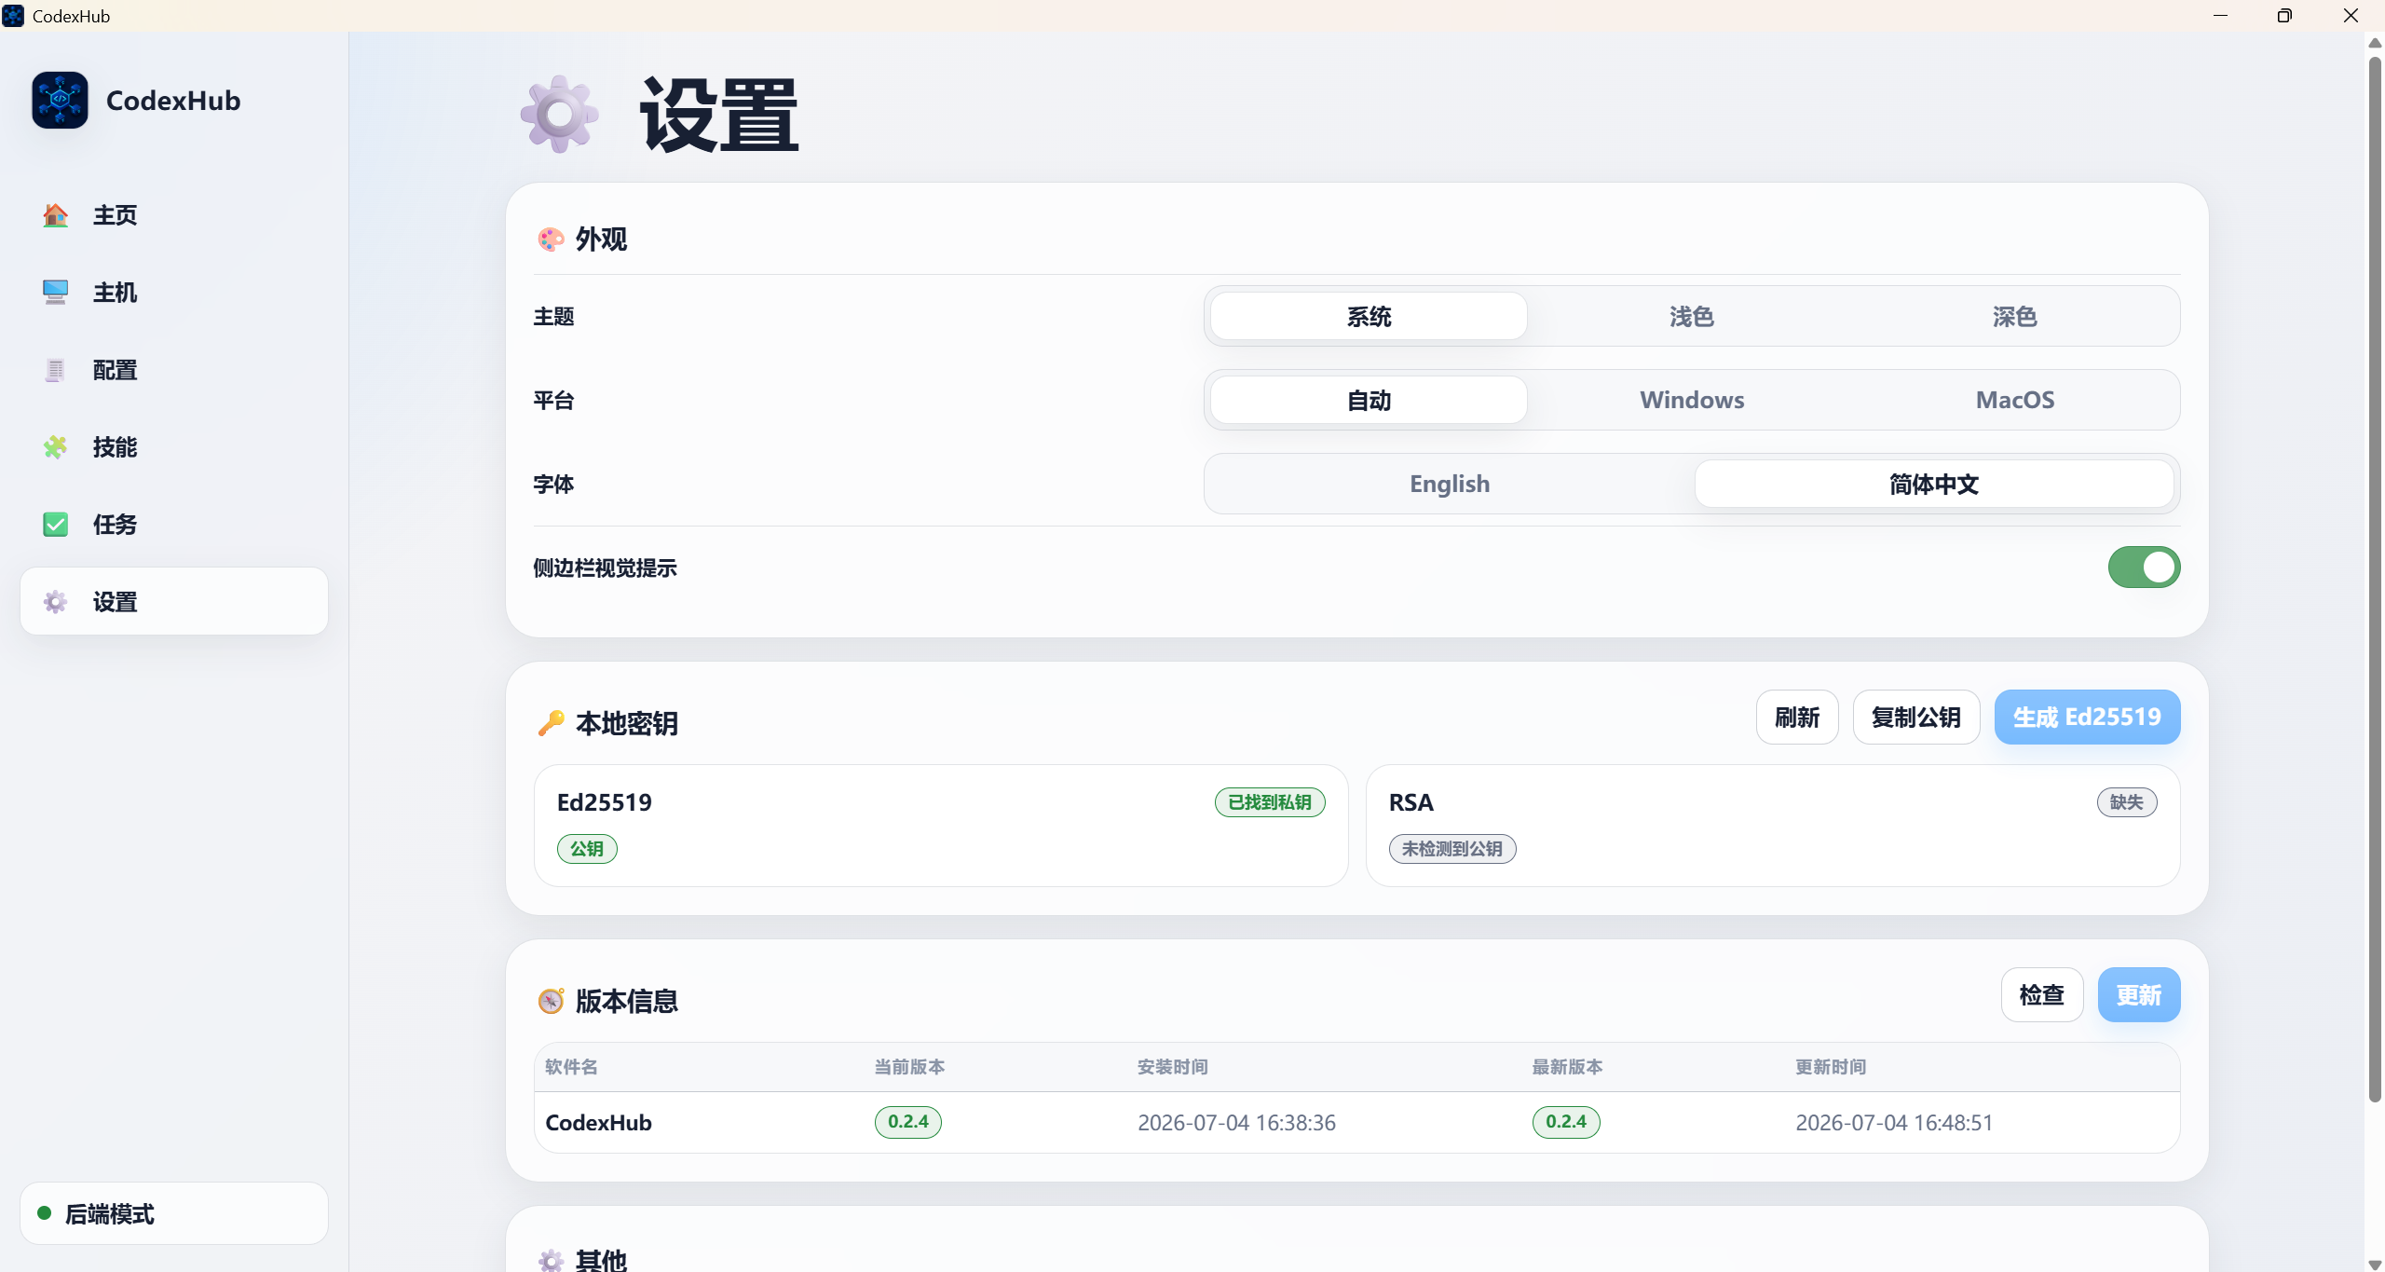Set platform to Windows
This screenshot has height=1272, width=2385.
[1692, 401]
